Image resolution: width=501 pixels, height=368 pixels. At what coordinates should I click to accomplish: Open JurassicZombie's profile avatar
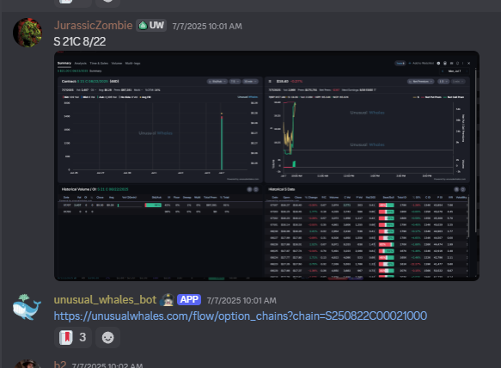27,33
